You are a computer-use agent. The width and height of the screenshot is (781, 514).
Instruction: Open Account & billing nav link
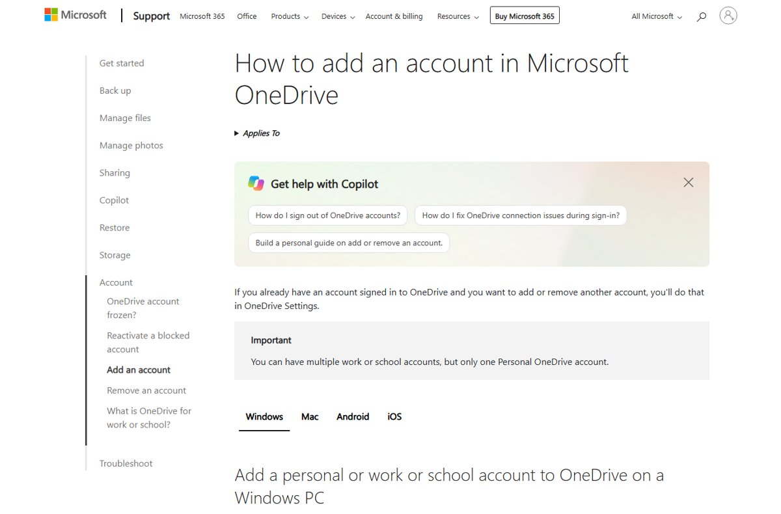coord(394,16)
